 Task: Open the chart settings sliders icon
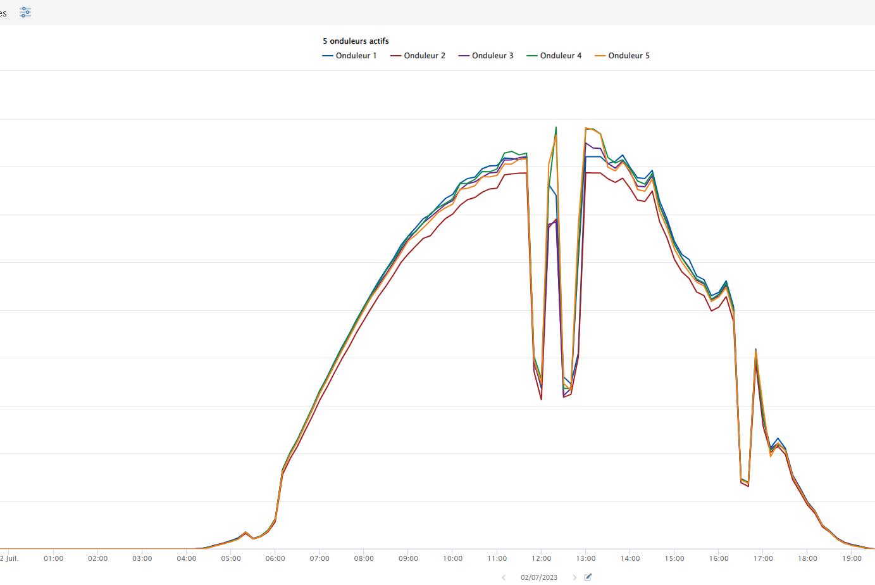[x=25, y=12]
